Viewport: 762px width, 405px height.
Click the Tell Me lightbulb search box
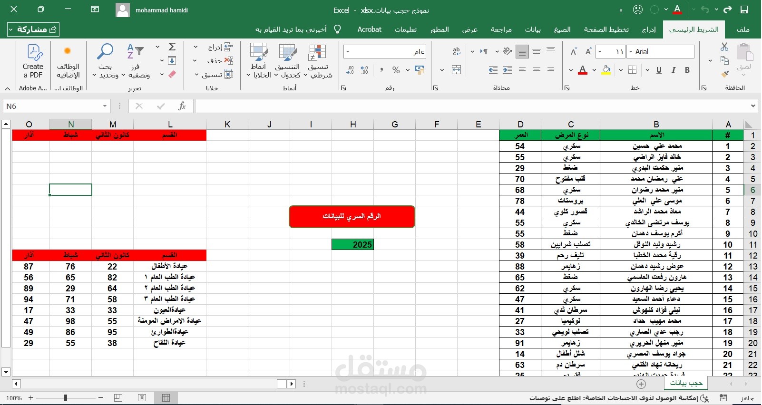tap(292, 29)
